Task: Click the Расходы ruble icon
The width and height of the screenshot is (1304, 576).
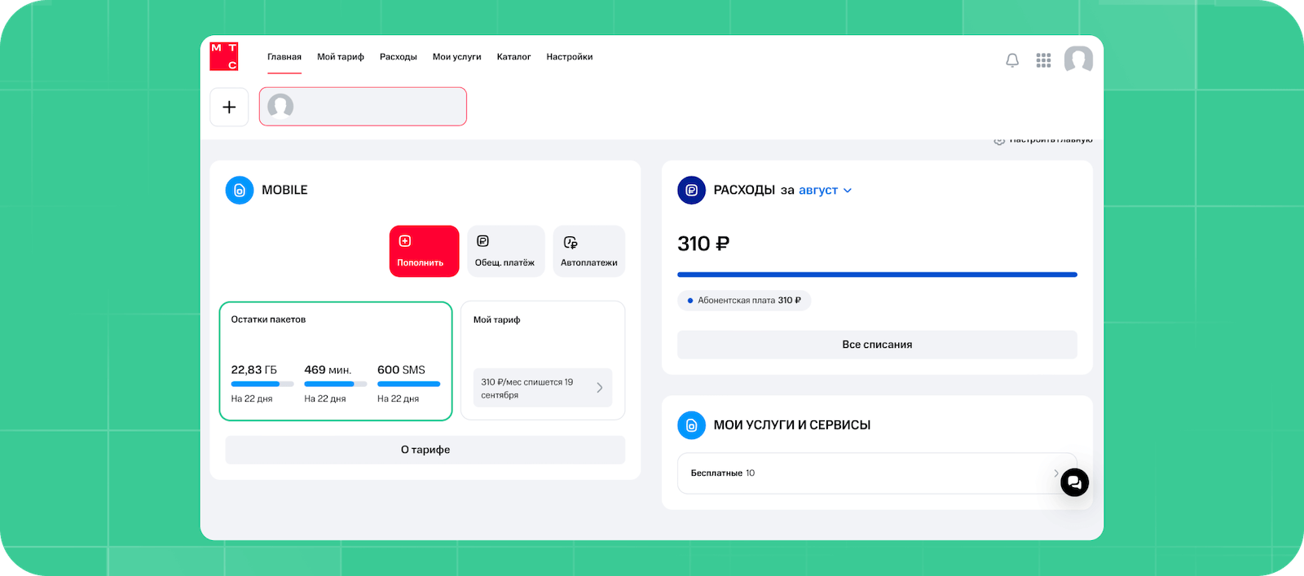Action: point(691,190)
